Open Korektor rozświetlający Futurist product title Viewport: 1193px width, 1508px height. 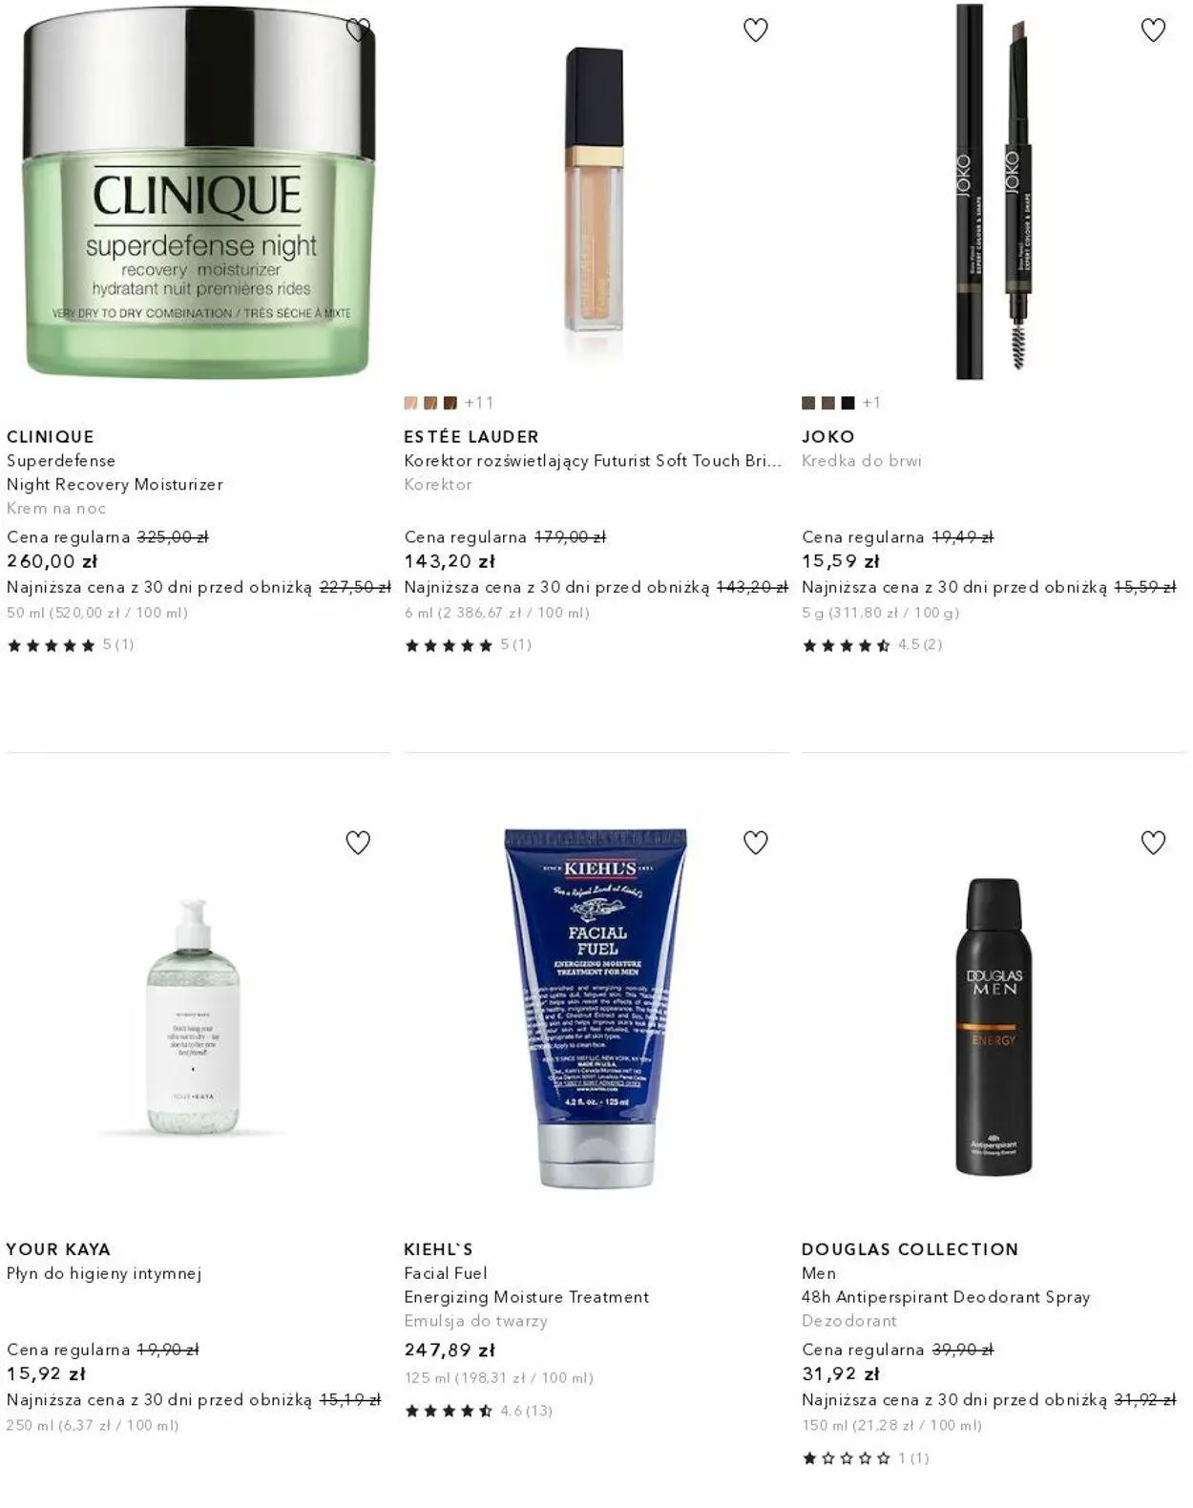click(x=593, y=460)
